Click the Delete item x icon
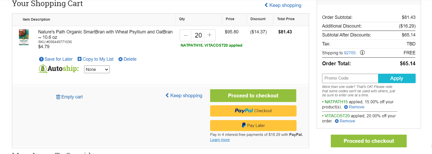The height and width of the screenshot is (154, 432). (x=120, y=59)
